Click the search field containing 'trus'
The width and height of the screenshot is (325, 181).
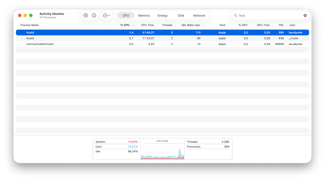(270, 16)
